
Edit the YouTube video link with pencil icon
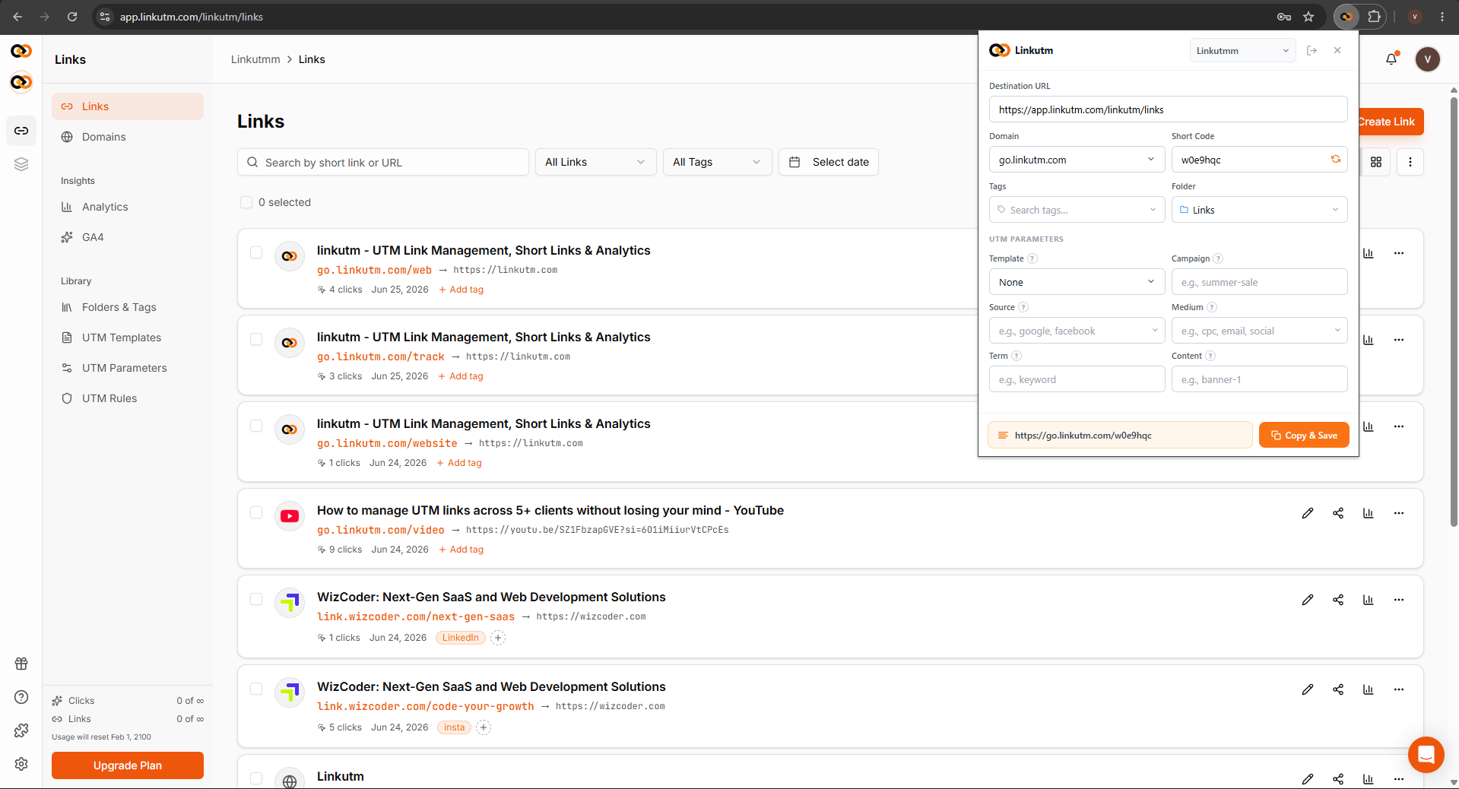click(1308, 513)
